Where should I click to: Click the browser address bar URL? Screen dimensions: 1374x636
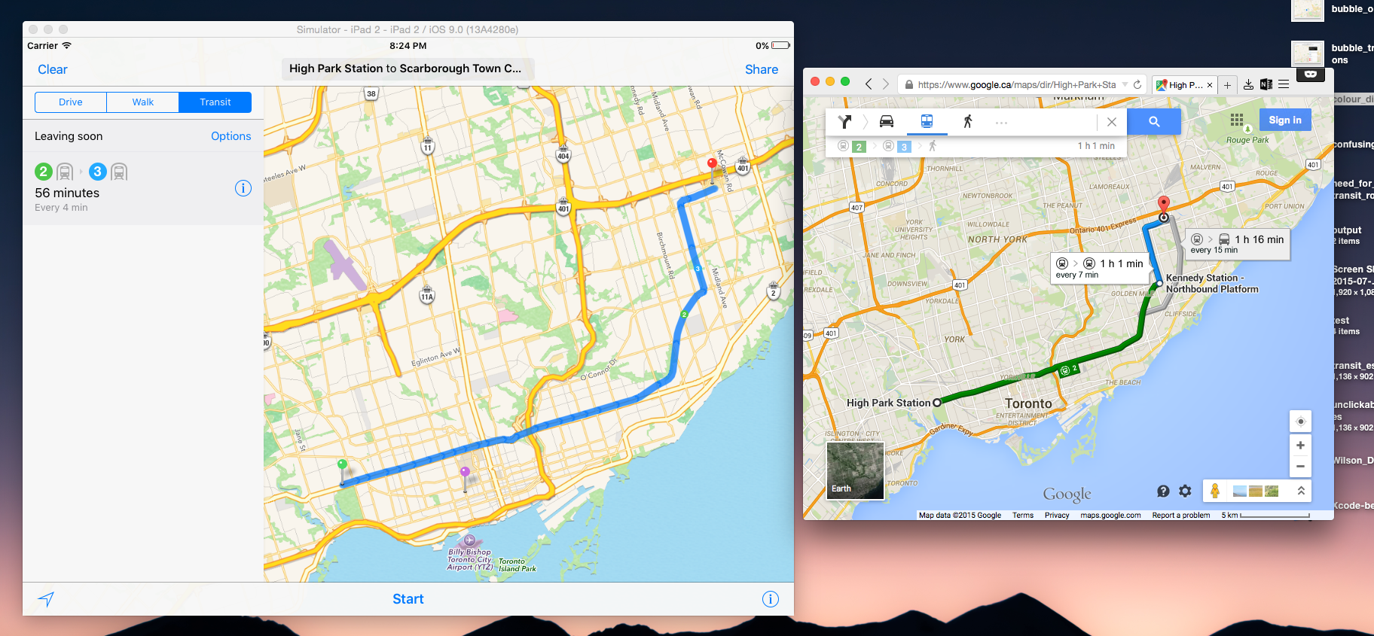click(x=1017, y=85)
